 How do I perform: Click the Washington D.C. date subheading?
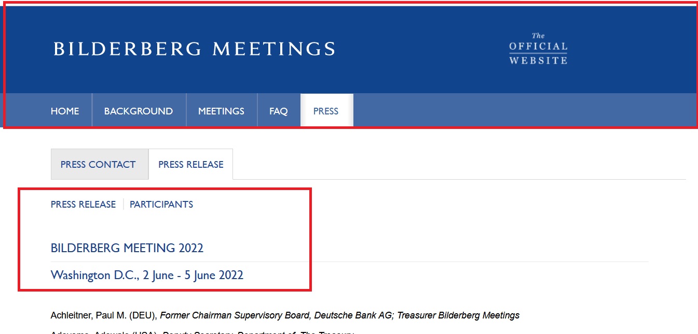pos(147,275)
